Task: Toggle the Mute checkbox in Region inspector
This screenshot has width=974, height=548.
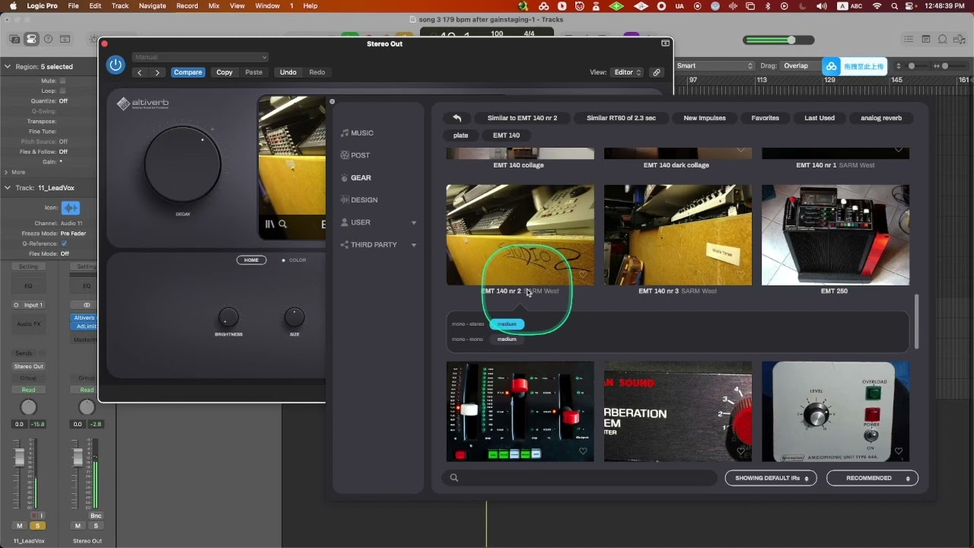Action: pos(62,81)
